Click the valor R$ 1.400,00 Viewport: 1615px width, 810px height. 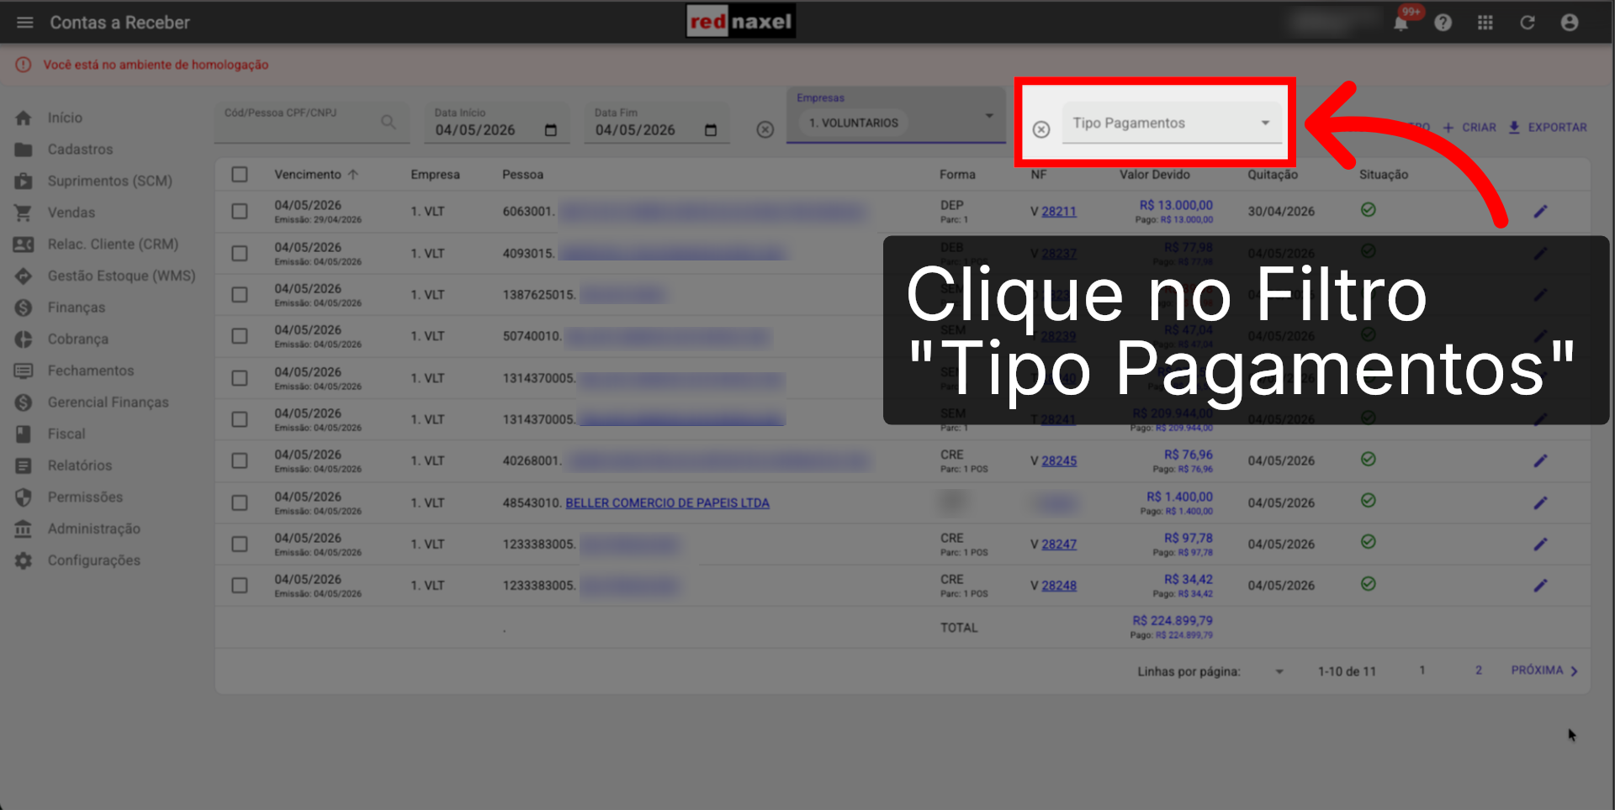(1179, 497)
